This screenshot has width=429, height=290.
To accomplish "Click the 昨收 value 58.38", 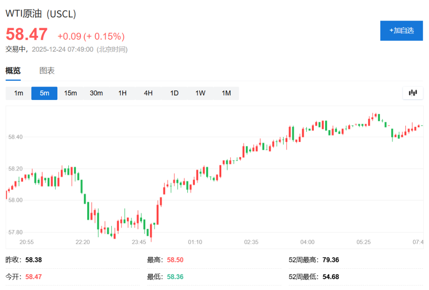I will pyautogui.click(x=34, y=260).
